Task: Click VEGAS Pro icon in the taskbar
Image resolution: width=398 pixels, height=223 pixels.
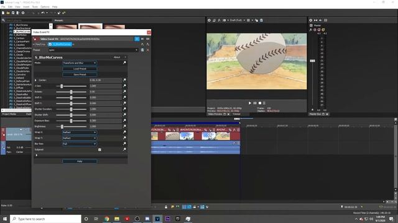Action: click(x=157, y=219)
